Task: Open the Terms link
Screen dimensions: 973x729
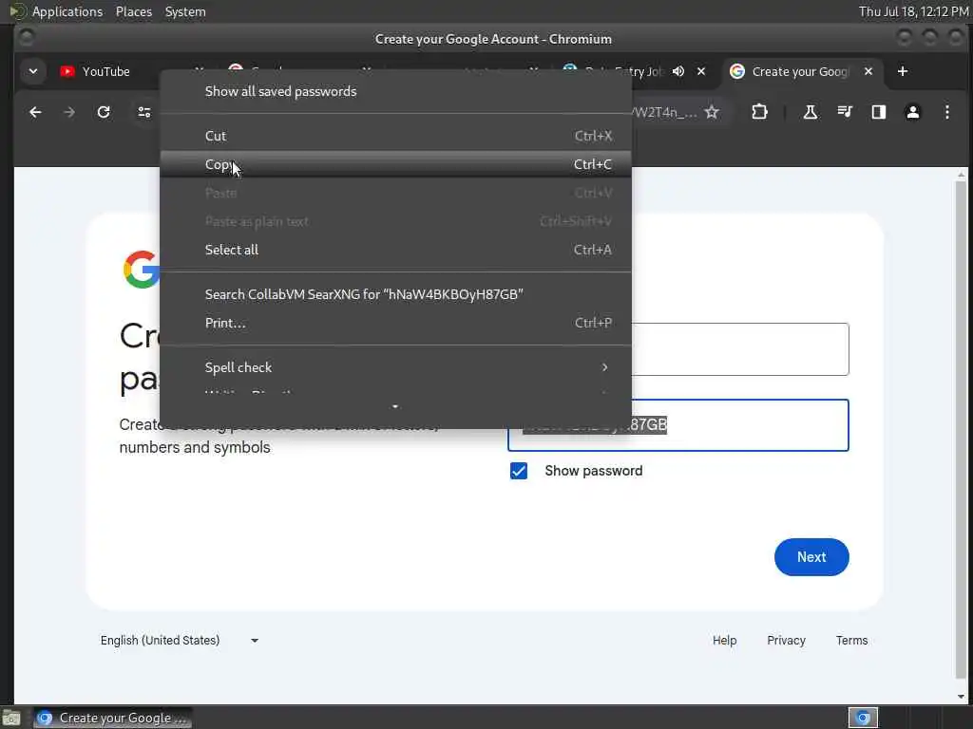Action: [851, 641]
